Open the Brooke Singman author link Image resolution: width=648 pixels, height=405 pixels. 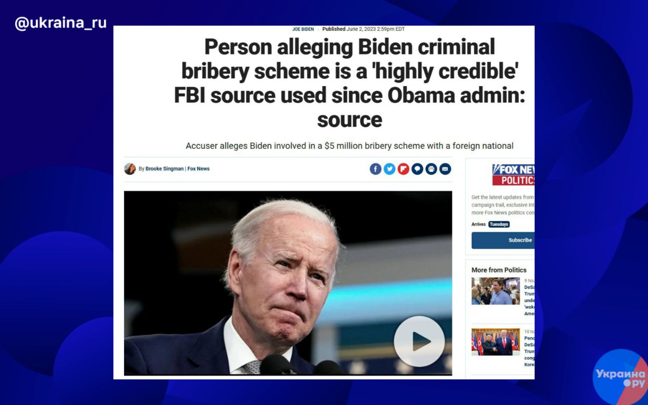pyautogui.click(x=165, y=169)
